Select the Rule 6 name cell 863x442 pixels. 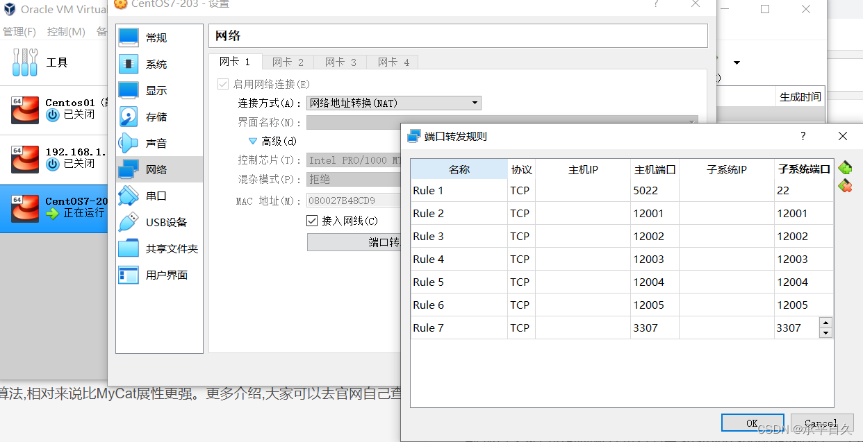[x=459, y=305]
